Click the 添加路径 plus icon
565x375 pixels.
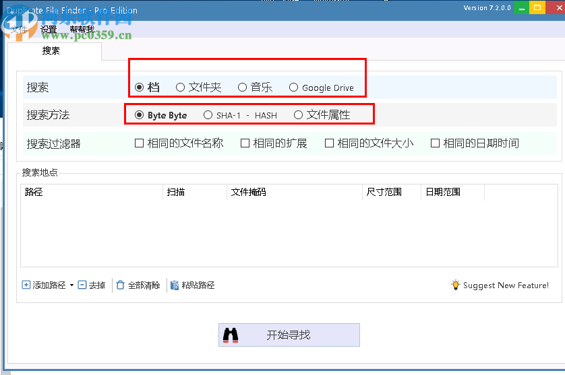click(26, 285)
